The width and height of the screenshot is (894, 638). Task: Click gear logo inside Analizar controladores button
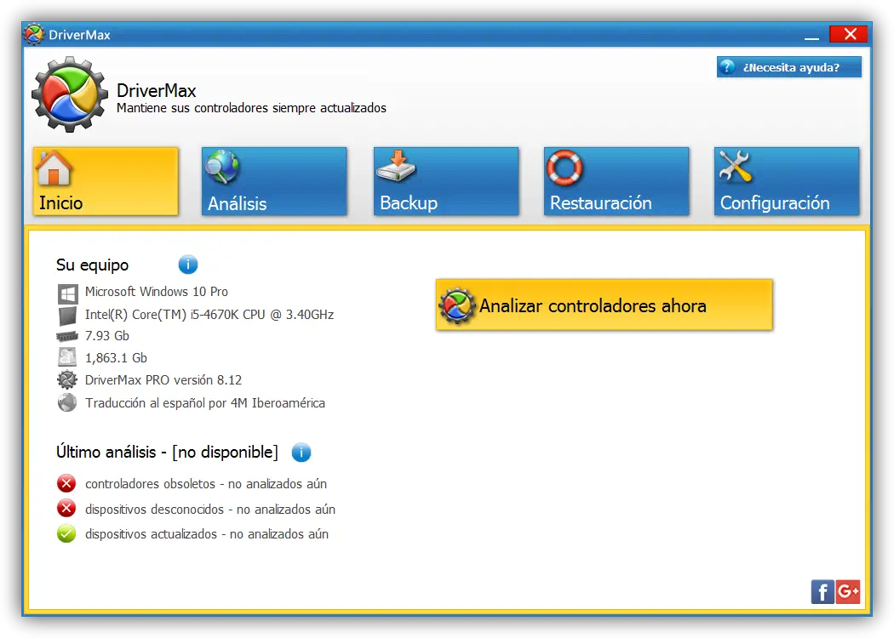click(x=457, y=306)
